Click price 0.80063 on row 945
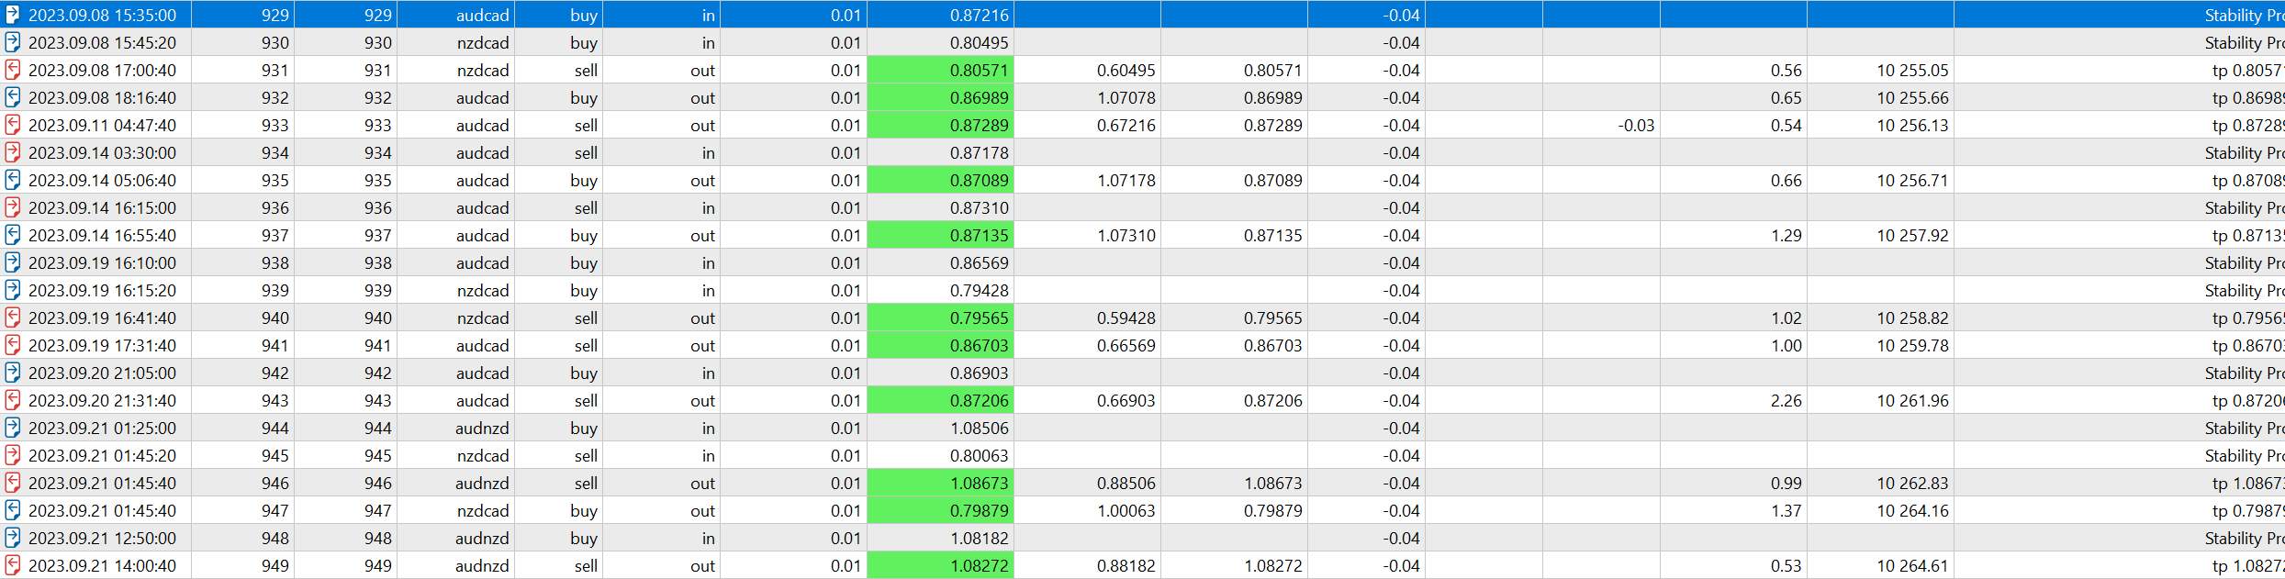Image resolution: width=2285 pixels, height=579 pixels. [980, 456]
